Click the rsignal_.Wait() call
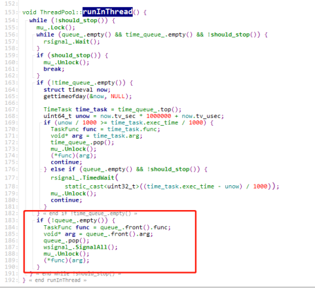The image size is (315, 288). pos(71,42)
